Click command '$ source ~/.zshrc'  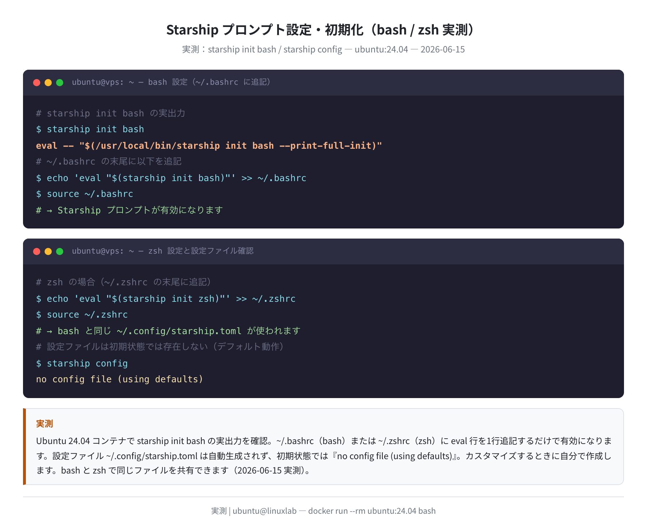tap(82, 315)
